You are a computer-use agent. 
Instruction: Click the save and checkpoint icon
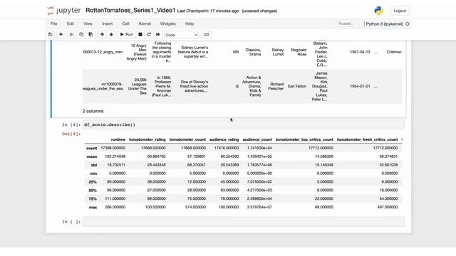tap(51, 35)
